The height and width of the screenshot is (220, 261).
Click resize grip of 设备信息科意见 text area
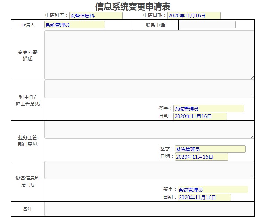[x=252, y=177]
